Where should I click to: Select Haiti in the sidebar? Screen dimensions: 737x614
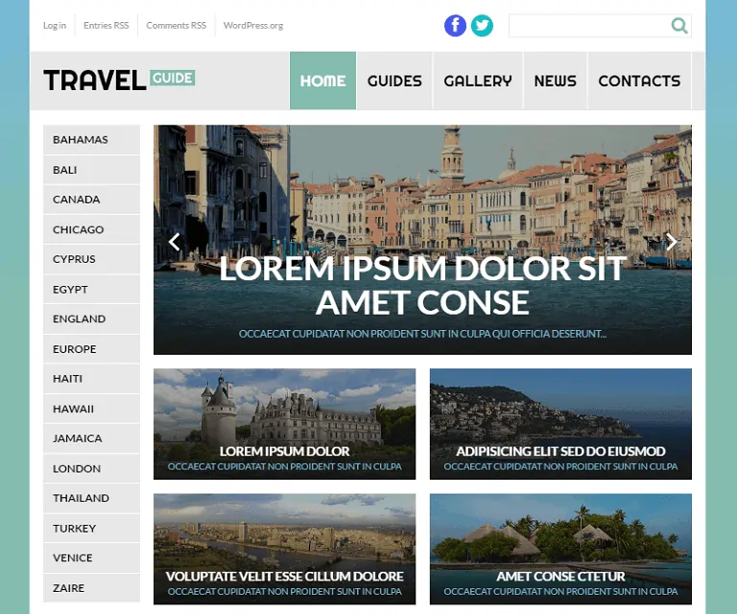click(x=92, y=379)
